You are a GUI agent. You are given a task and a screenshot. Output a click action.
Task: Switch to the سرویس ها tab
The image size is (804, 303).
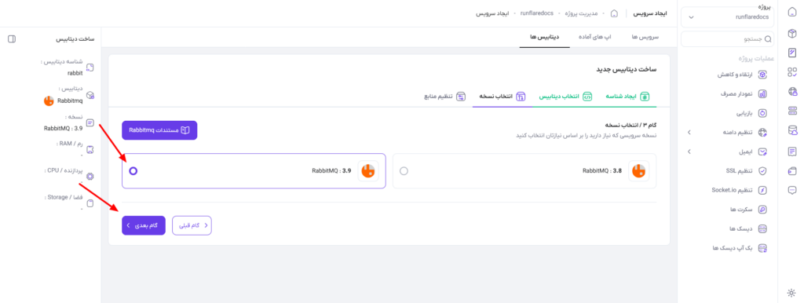(x=645, y=38)
